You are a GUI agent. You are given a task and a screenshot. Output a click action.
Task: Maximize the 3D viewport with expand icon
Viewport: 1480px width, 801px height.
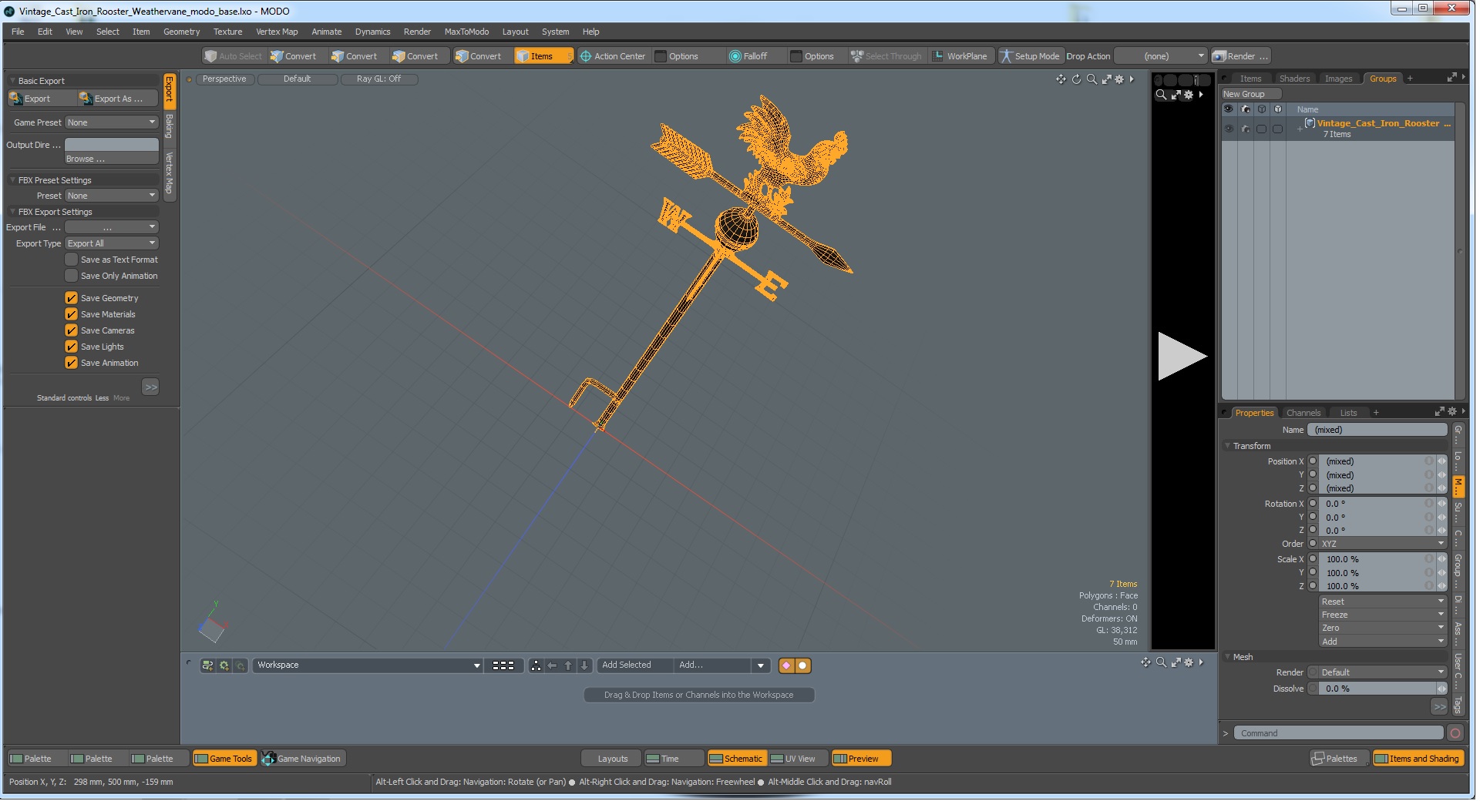(x=1107, y=79)
